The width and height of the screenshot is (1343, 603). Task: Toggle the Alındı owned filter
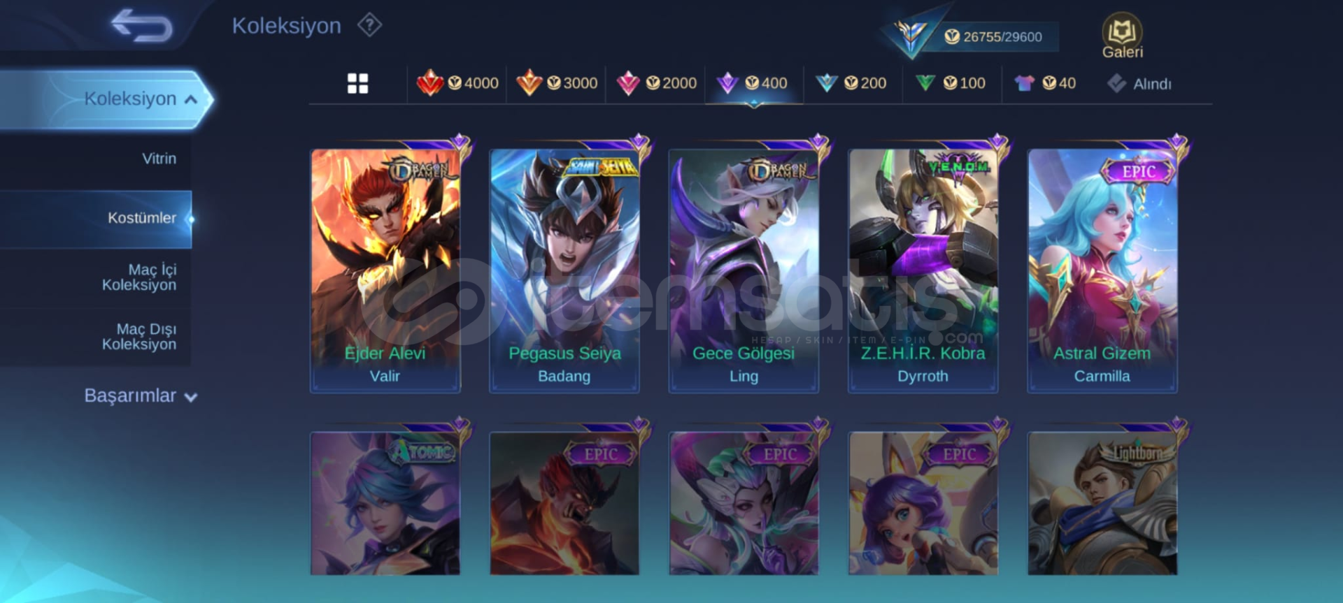click(1139, 84)
